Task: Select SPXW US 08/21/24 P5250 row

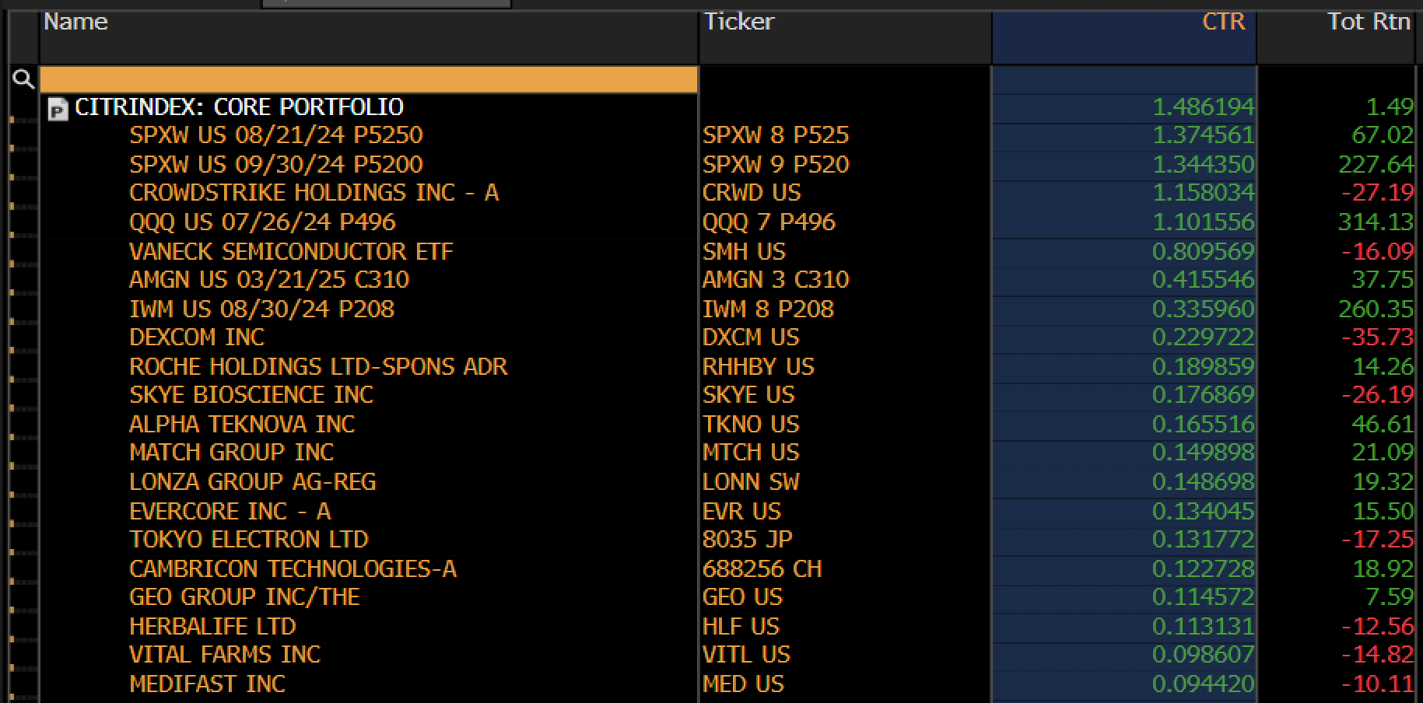Action: click(276, 135)
